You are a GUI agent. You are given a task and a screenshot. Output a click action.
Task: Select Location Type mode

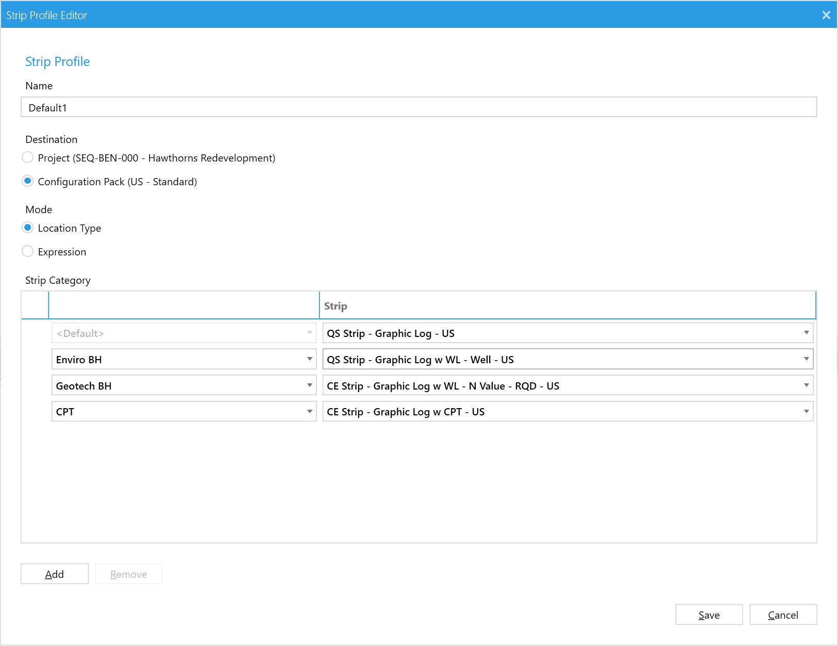point(28,228)
